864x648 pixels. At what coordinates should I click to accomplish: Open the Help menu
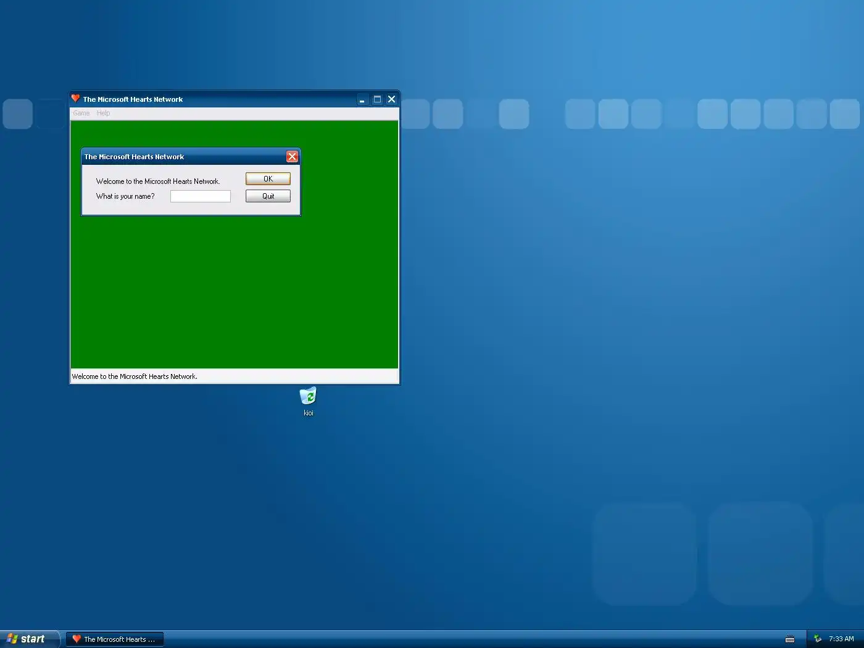pos(104,113)
